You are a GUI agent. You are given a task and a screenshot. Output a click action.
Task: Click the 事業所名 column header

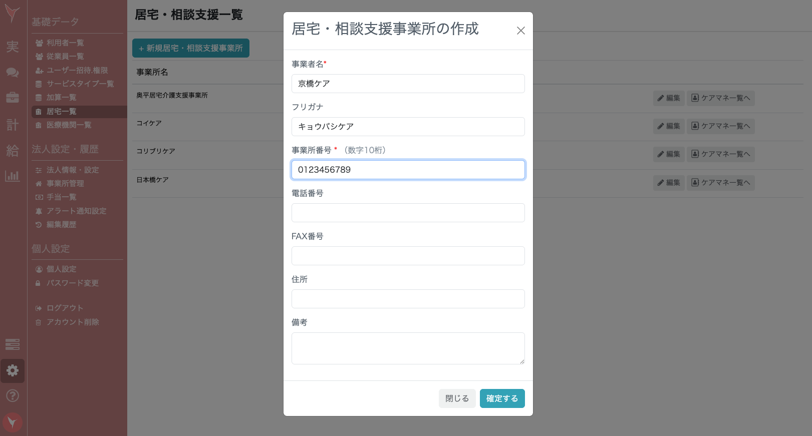[x=152, y=72]
